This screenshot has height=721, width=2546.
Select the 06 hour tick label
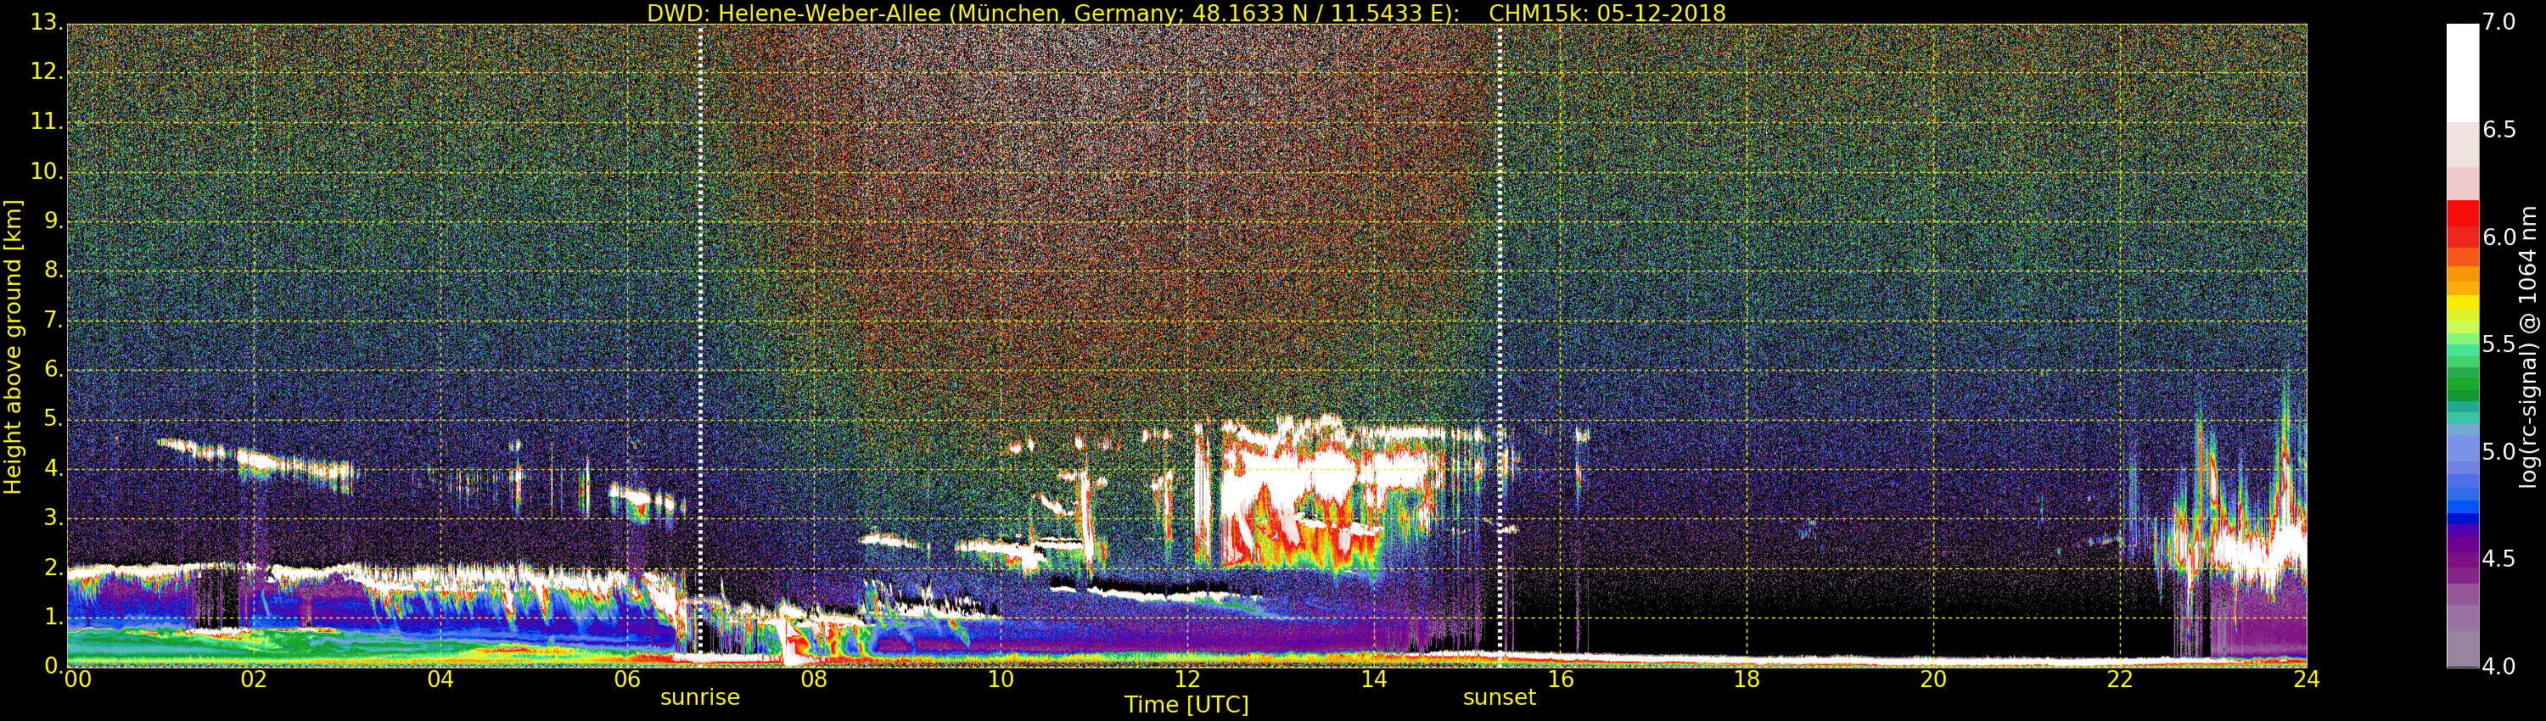(x=628, y=679)
